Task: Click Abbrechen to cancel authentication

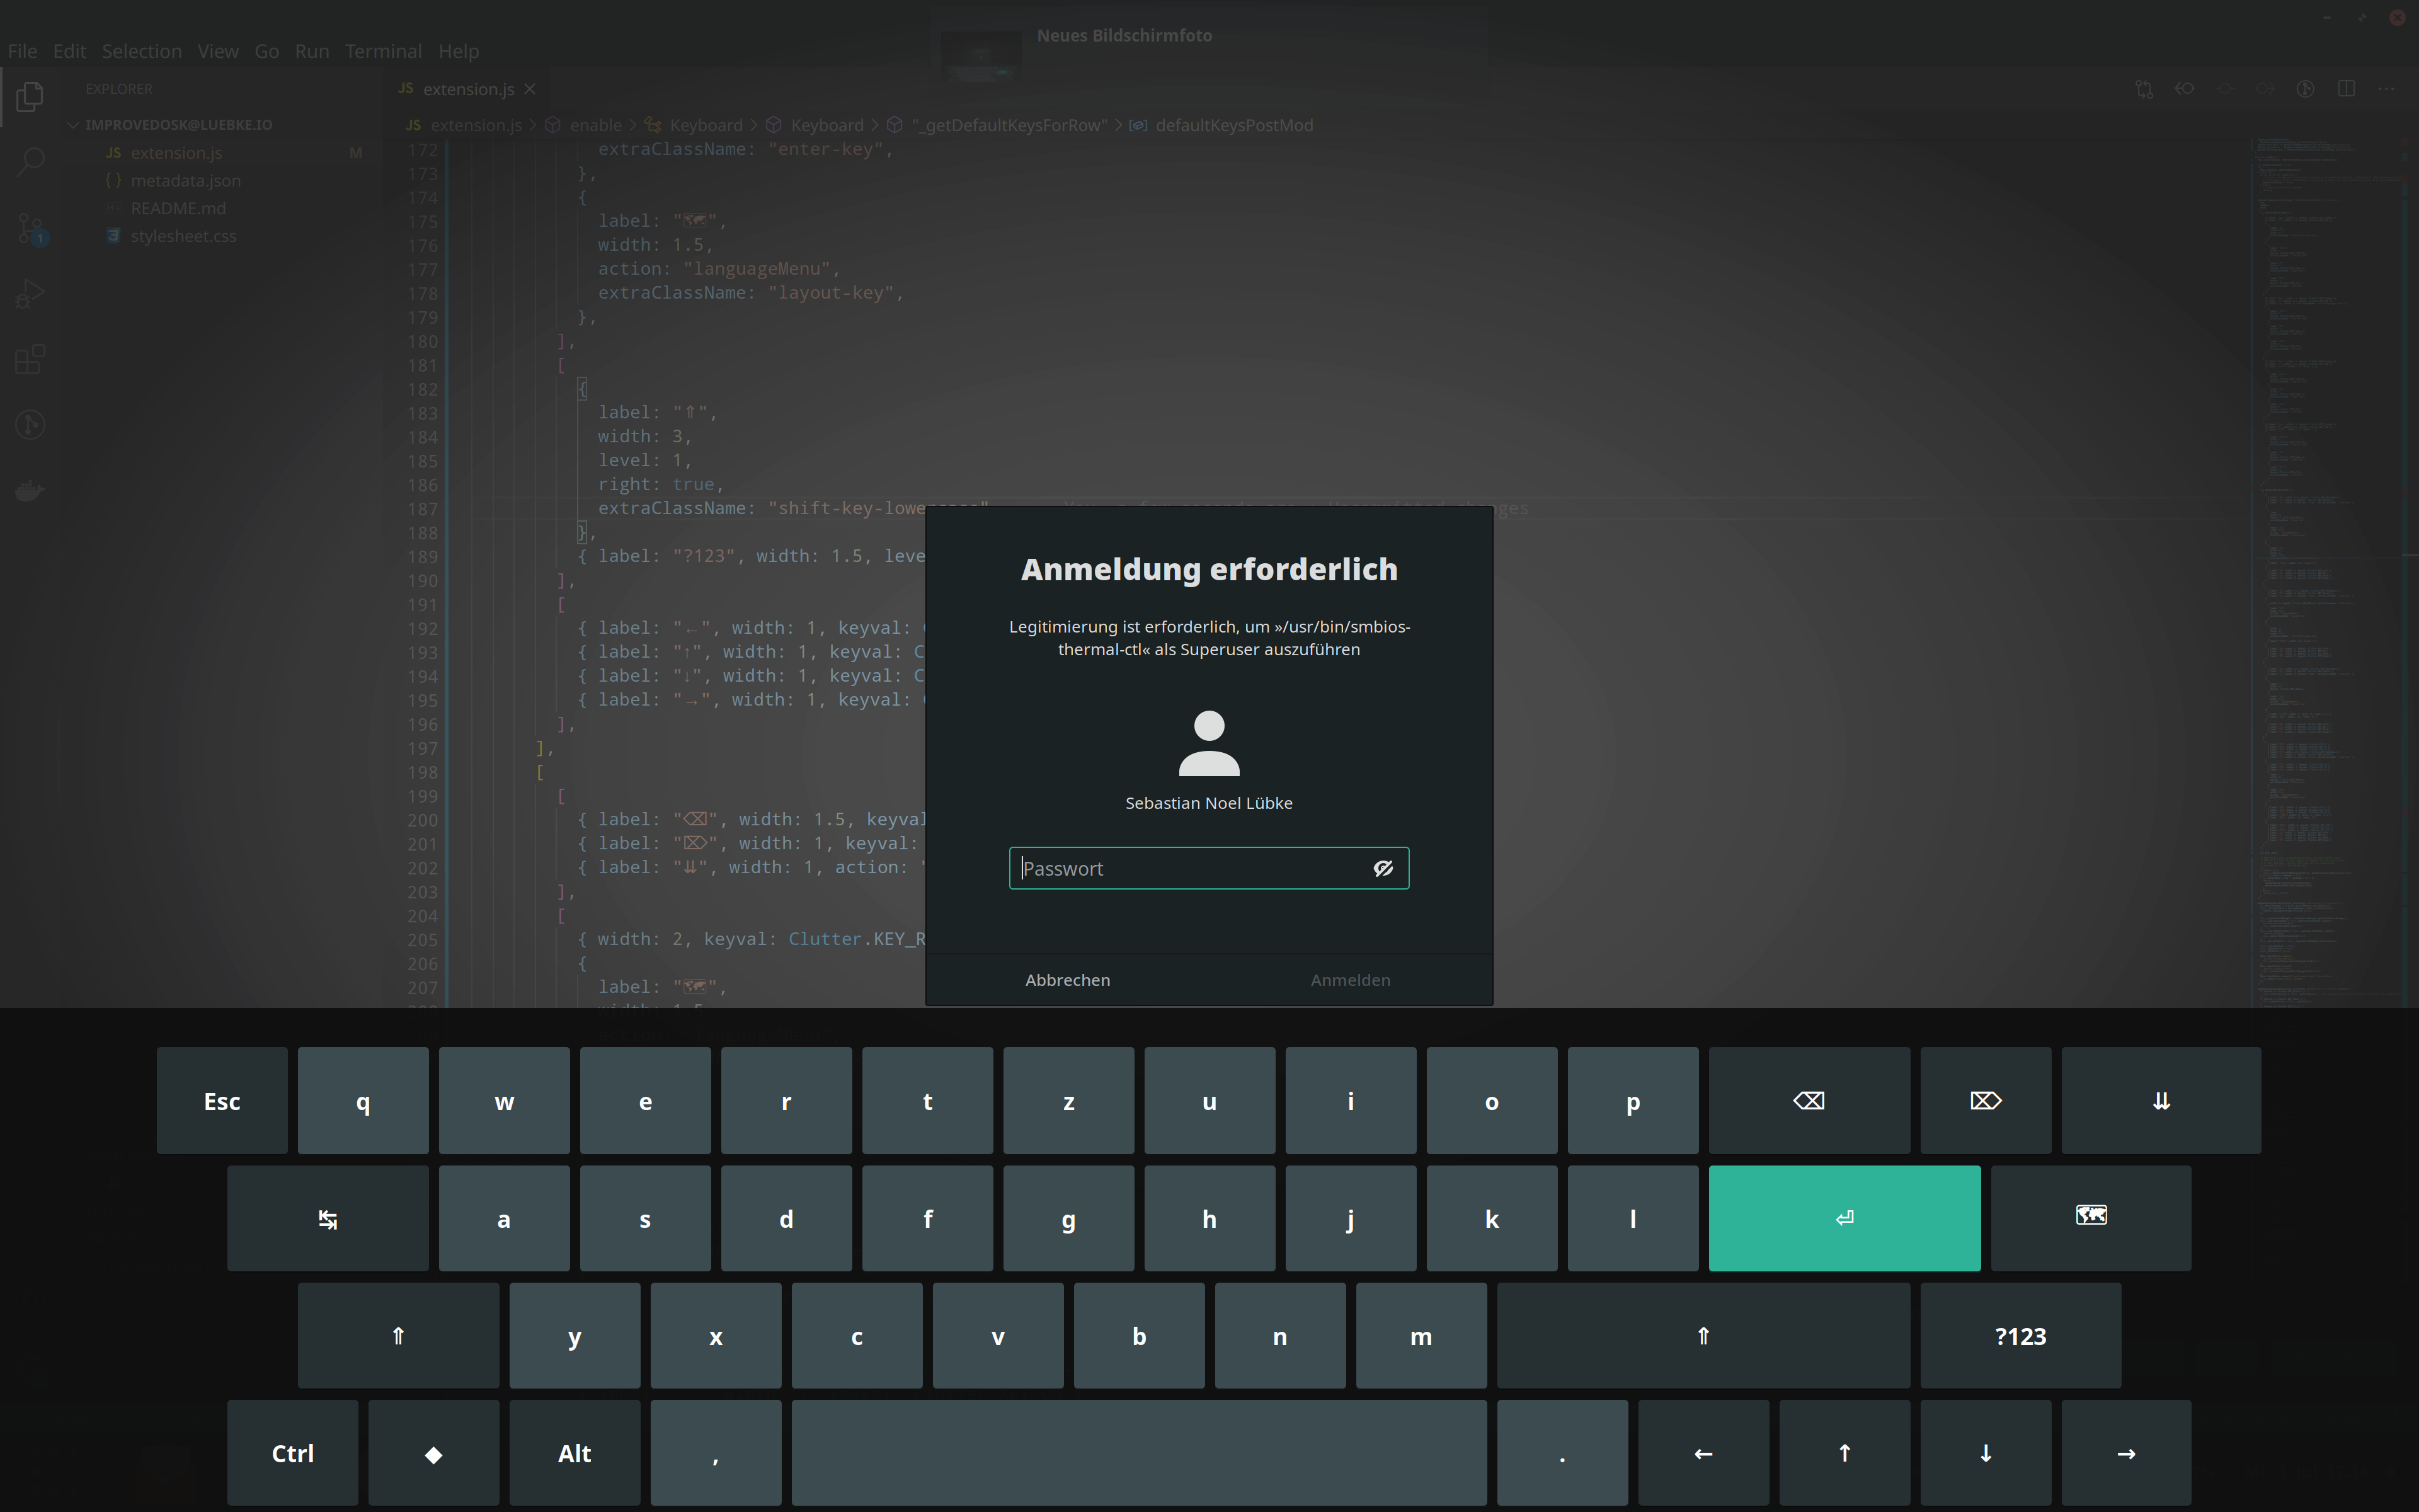Action: coord(1067,980)
